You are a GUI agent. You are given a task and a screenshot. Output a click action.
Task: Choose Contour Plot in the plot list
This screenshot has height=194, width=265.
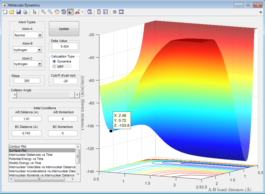pyautogui.click(x=18, y=146)
